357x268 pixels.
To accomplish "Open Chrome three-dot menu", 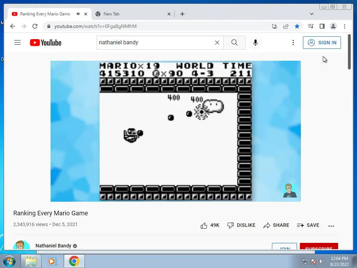I will (x=344, y=26).
